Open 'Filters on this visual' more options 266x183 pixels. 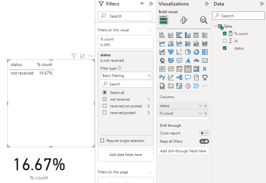[150, 30]
